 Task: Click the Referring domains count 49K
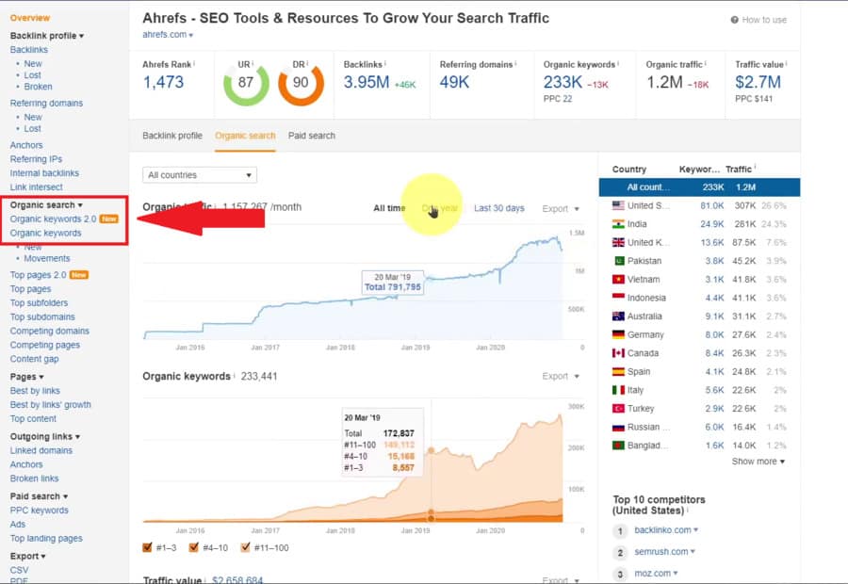click(454, 82)
